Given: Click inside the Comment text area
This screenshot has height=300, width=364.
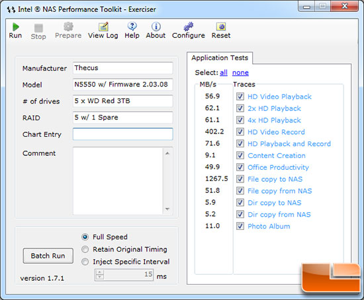Looking at the screenshot, I should click(x=118, y=181).
